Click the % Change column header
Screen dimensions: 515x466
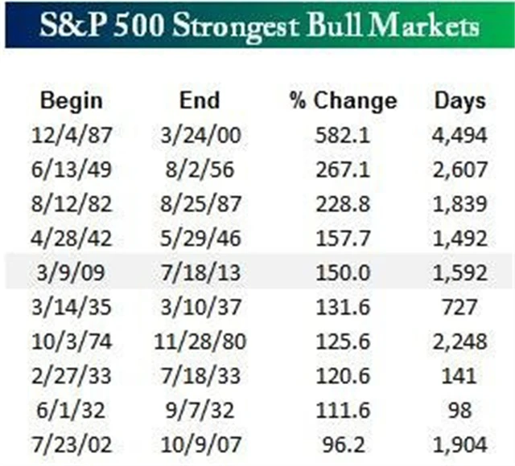pos(343,100)
